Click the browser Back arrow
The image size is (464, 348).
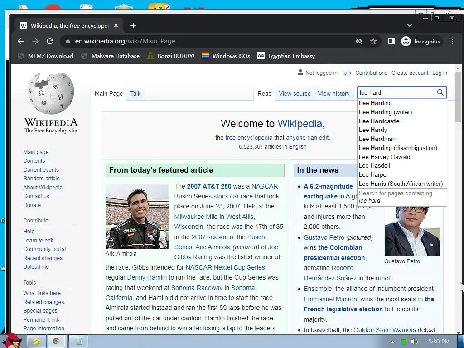coord(21,41)
